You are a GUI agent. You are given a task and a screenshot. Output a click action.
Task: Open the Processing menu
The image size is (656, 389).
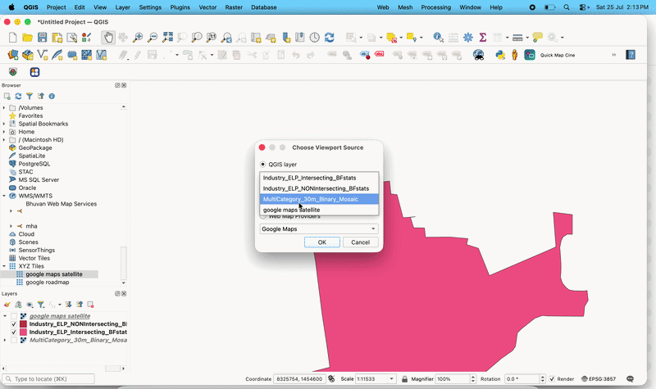pos(436,7)
